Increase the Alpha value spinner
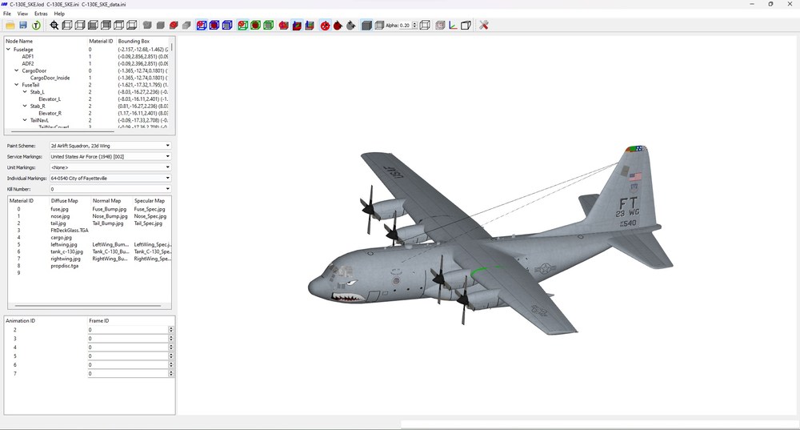Screen dimensions: 800x430 pos(414,23)
